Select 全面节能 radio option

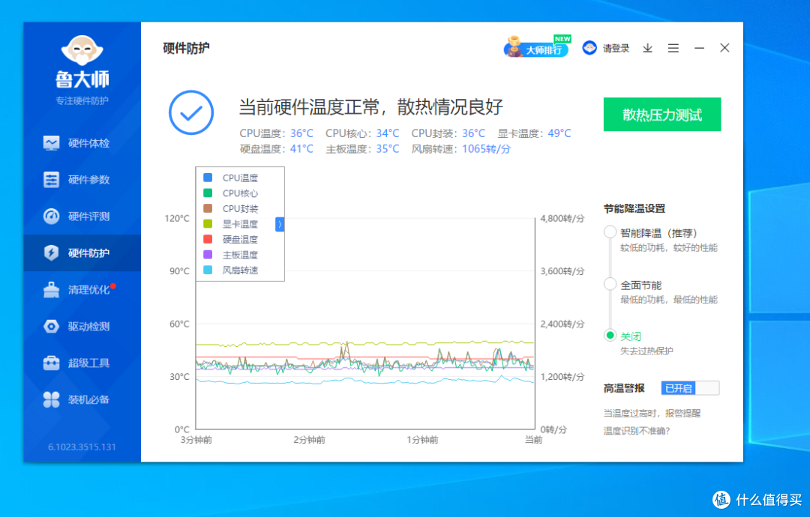tap(610, 284)
